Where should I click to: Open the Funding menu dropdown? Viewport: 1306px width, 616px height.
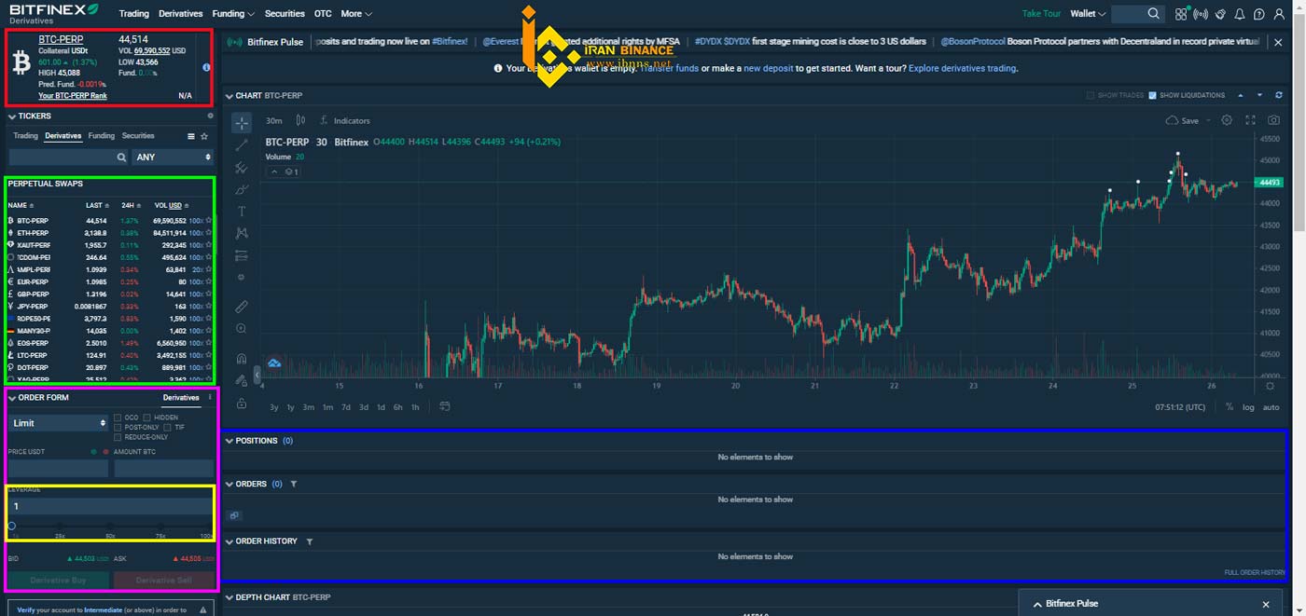click(x=233, y=14)
